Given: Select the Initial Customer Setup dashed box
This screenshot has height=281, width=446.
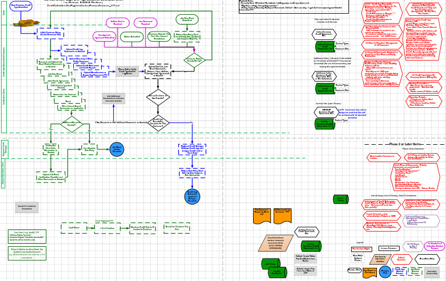Looking at the screenshot, I should pos(51,33).
